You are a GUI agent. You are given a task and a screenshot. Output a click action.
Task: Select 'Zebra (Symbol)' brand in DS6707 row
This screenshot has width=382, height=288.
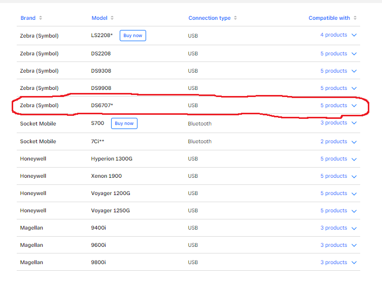[39, 106]
